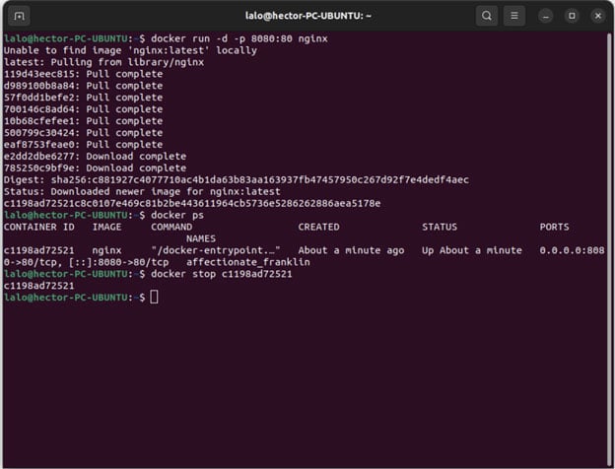
Task: Click the 'Unable to find image' line
Action: 130,50
